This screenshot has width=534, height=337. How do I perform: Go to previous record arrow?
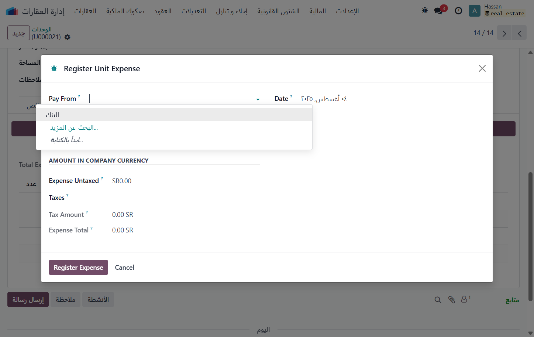(520, 33)
